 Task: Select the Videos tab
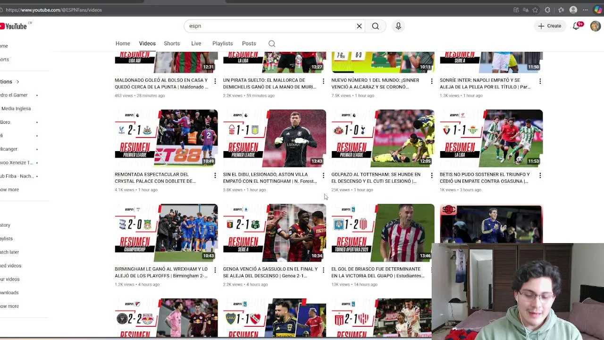147,43
